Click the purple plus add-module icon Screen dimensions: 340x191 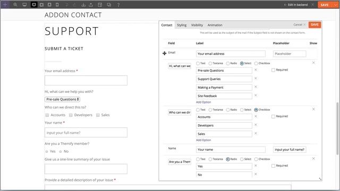pos(5,5)
